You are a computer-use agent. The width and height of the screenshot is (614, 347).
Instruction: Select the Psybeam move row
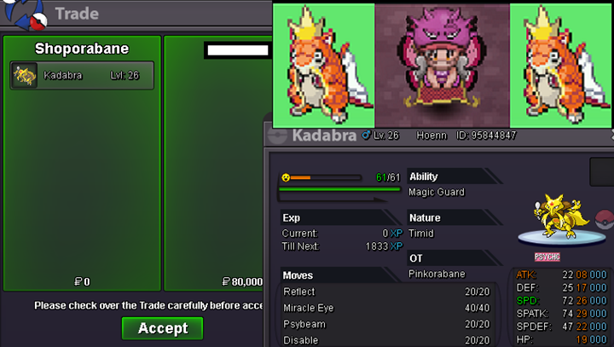click(x=386, y=324)
